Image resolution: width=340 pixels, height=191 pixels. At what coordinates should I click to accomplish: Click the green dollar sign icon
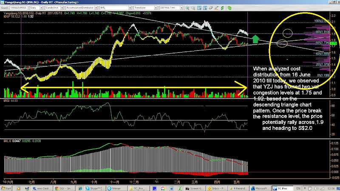click(222, 8)
